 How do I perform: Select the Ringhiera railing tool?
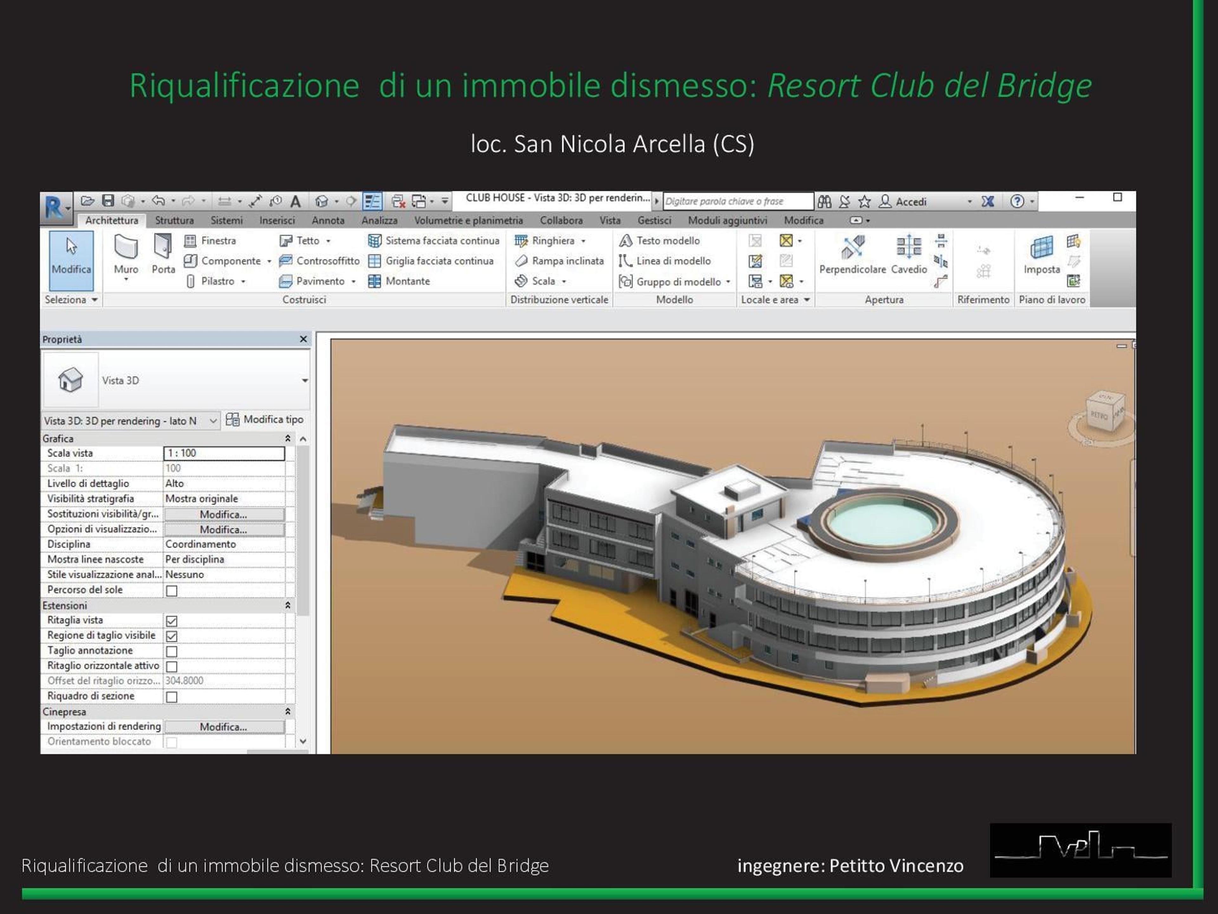(x=550, y=241)
